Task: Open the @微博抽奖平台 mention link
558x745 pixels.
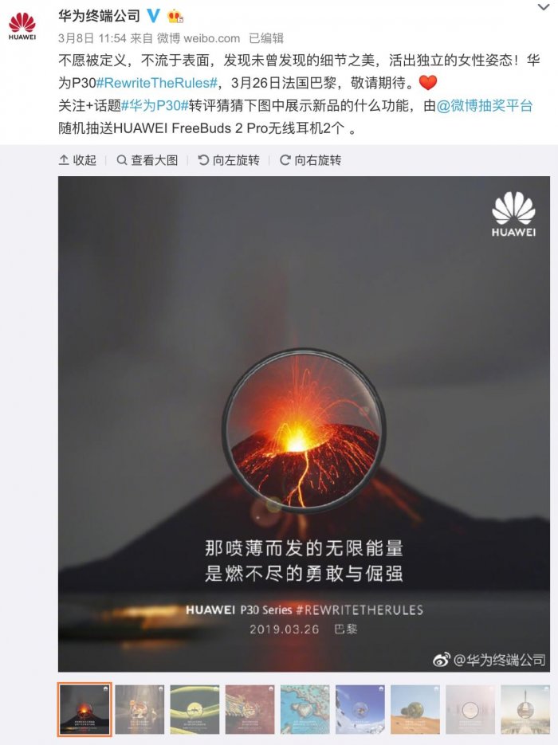Action: pyautogui.click(x=485, y=105)
